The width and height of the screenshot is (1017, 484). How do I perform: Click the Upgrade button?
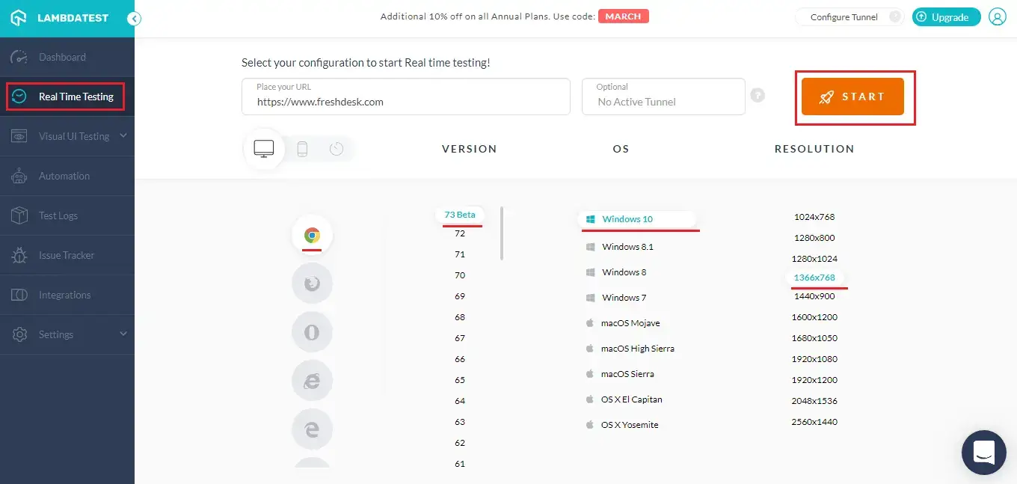(x=946, y=17)
